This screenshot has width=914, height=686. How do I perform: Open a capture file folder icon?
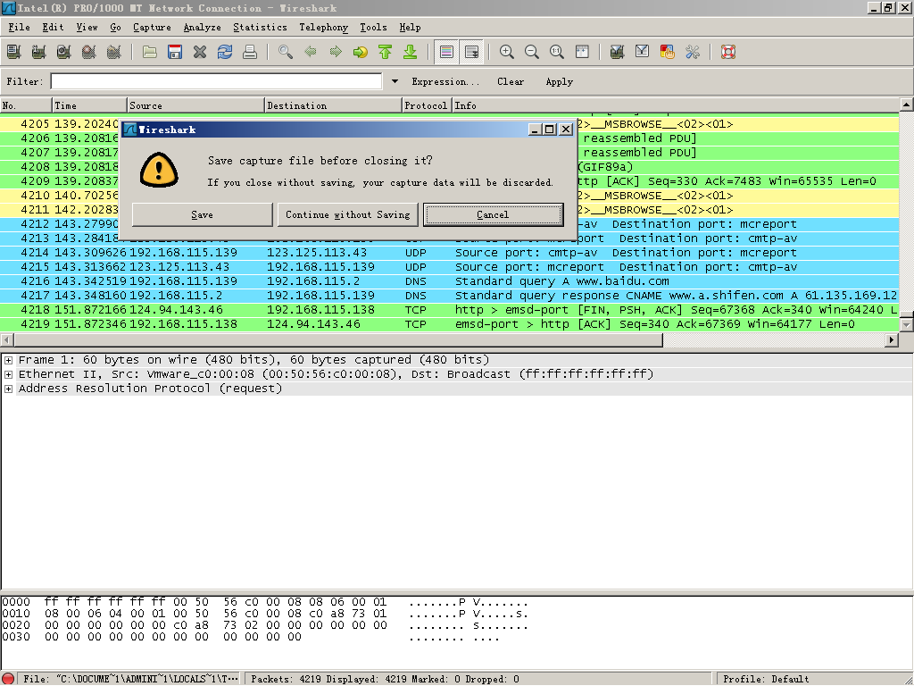[x=150, y=52]
